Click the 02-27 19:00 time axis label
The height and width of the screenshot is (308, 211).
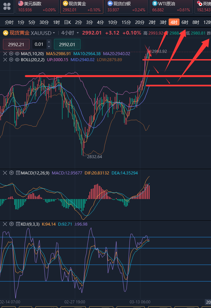tap(75, 302)
